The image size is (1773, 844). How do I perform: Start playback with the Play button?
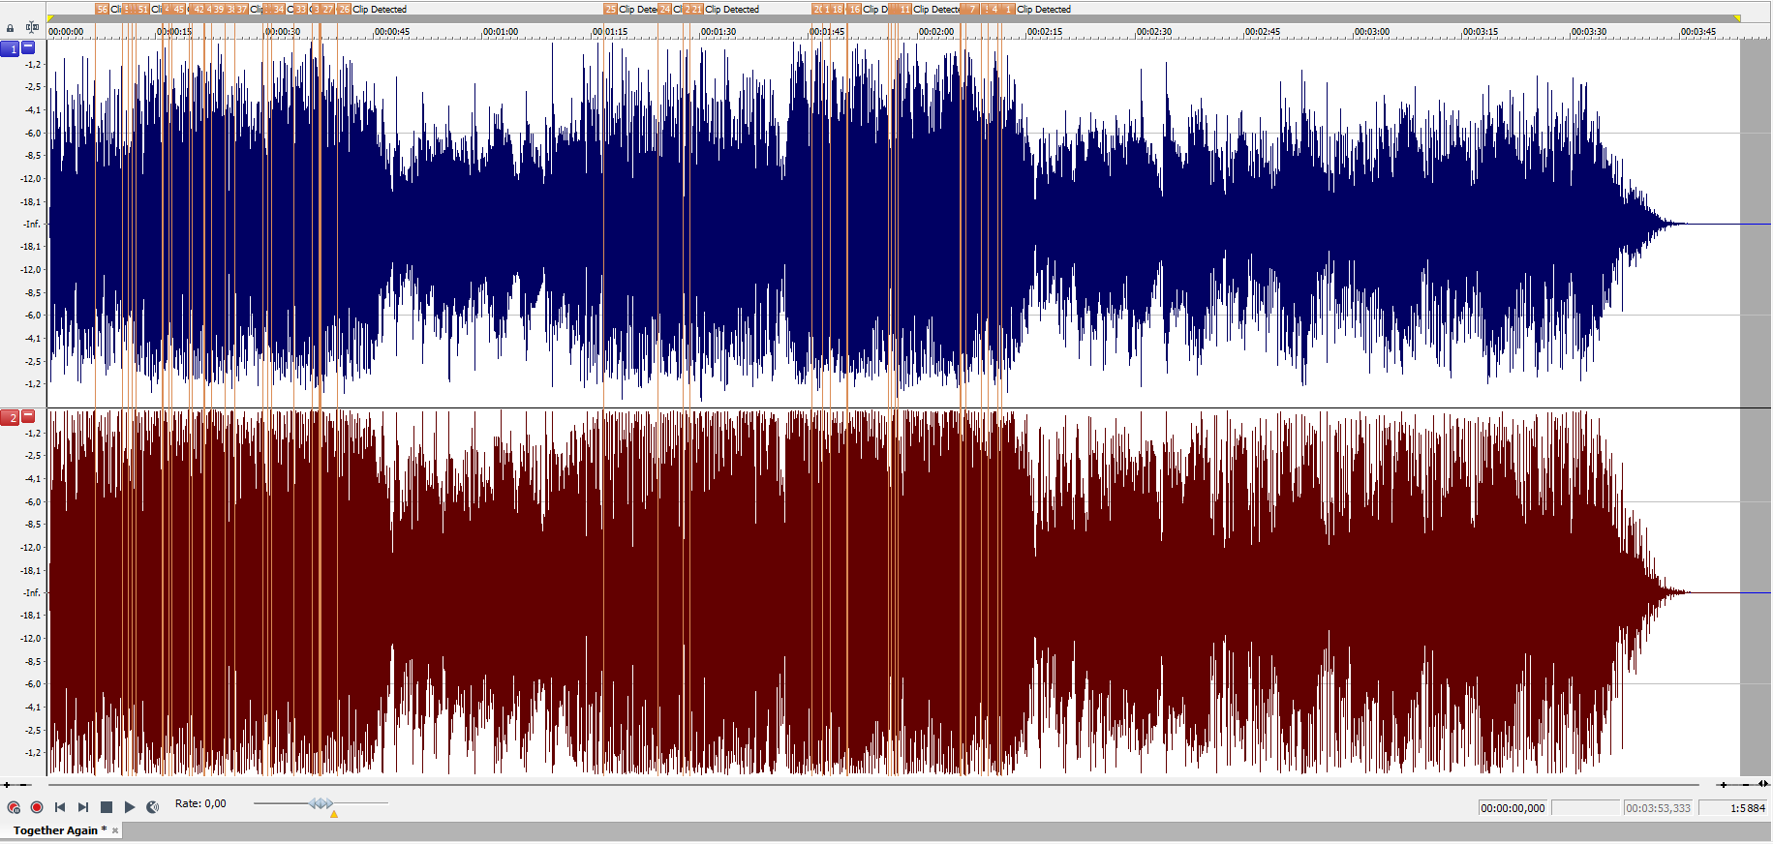click(x=130, y=807)
